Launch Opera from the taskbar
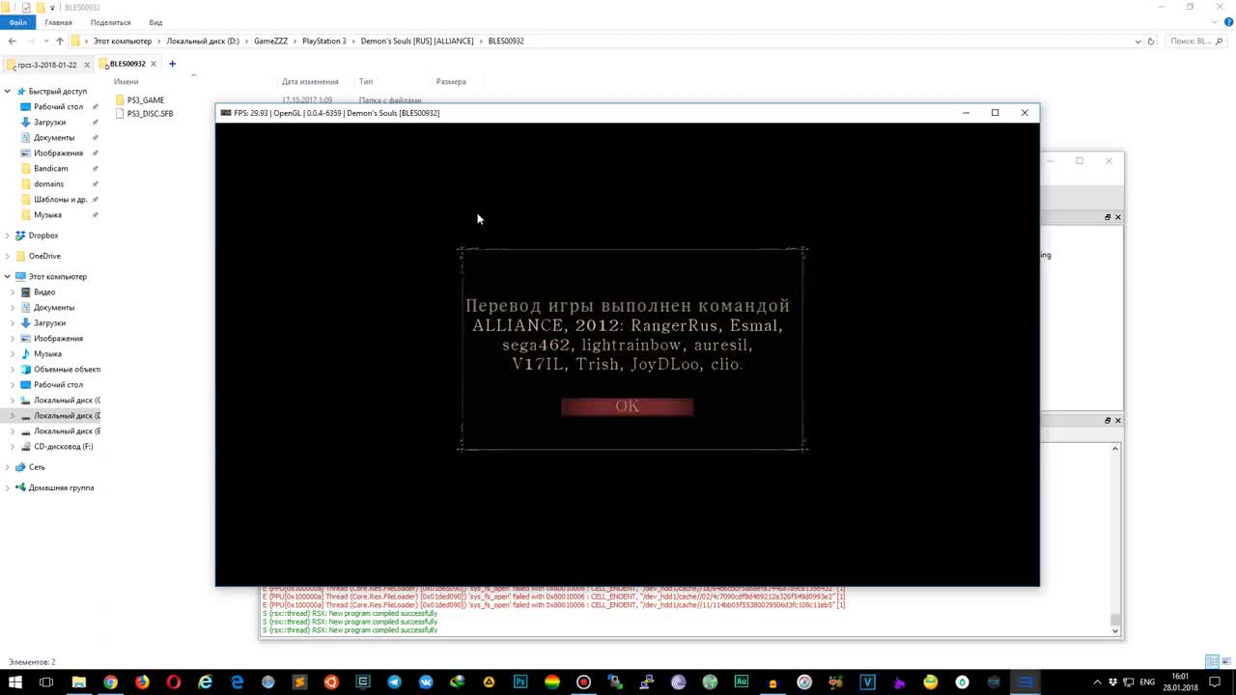 [174, 682]
